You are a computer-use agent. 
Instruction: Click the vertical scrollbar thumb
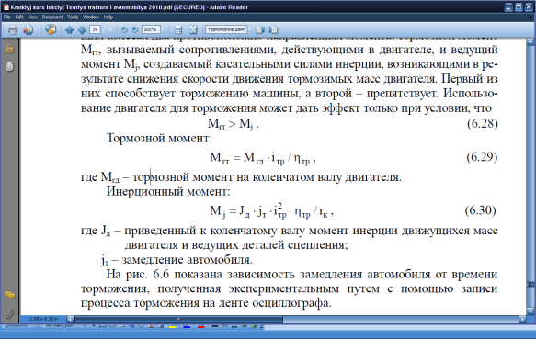[x=530, y=284]
